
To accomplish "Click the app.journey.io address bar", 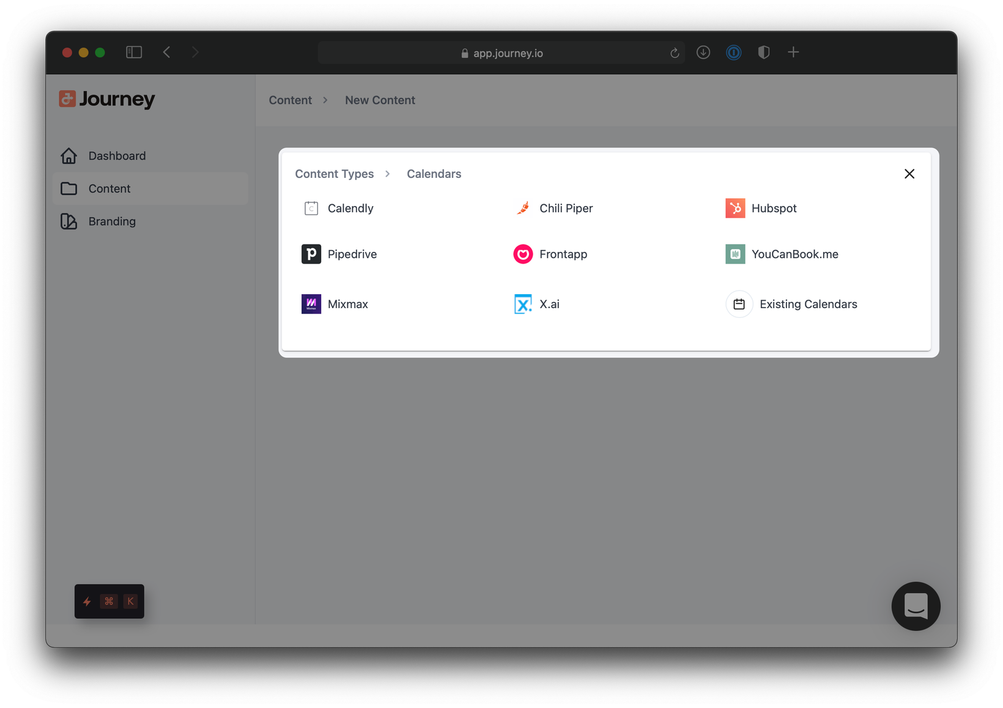I will (x=501, y=53).
